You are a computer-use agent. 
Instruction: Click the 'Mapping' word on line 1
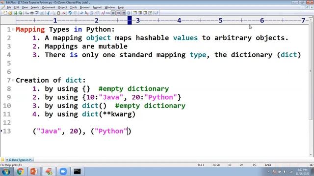point(30,29)
